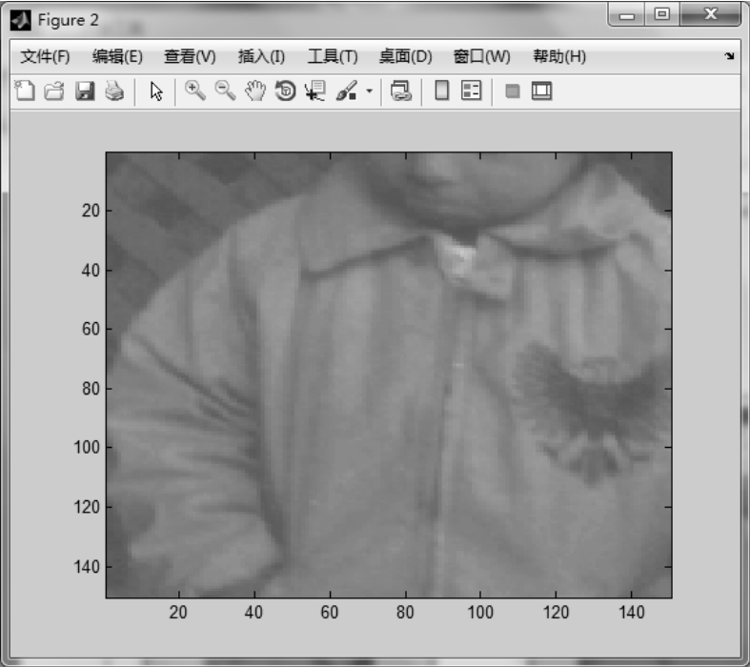Click the displayed grayscale image in axes
The width and height of the screenshot is (750, 667).
389,375
